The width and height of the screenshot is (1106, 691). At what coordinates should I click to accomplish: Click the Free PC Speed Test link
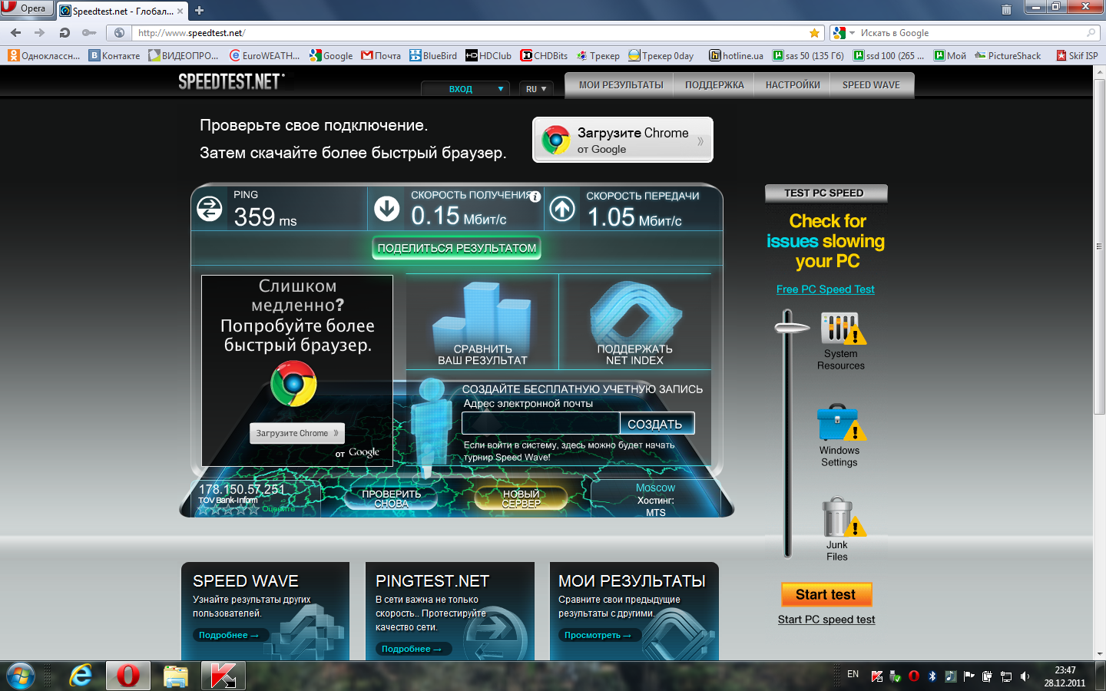pos(825,289)
